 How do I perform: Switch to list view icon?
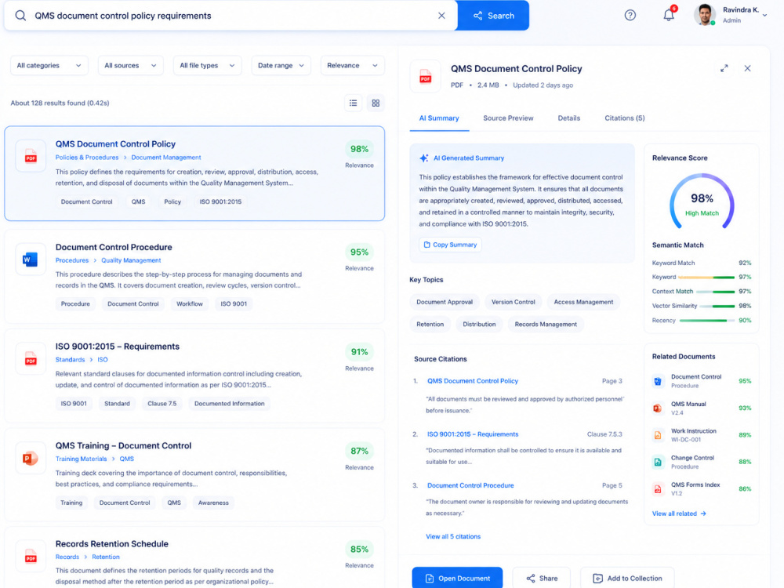(x=354, y=103)
